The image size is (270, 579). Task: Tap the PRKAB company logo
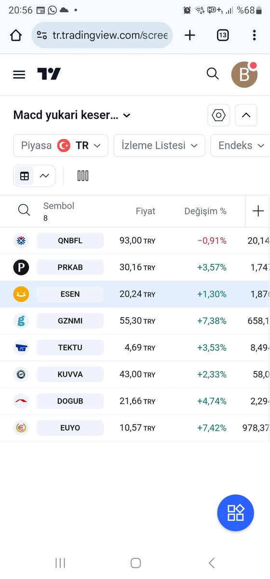pyautogui.click(x=21, y=267)
